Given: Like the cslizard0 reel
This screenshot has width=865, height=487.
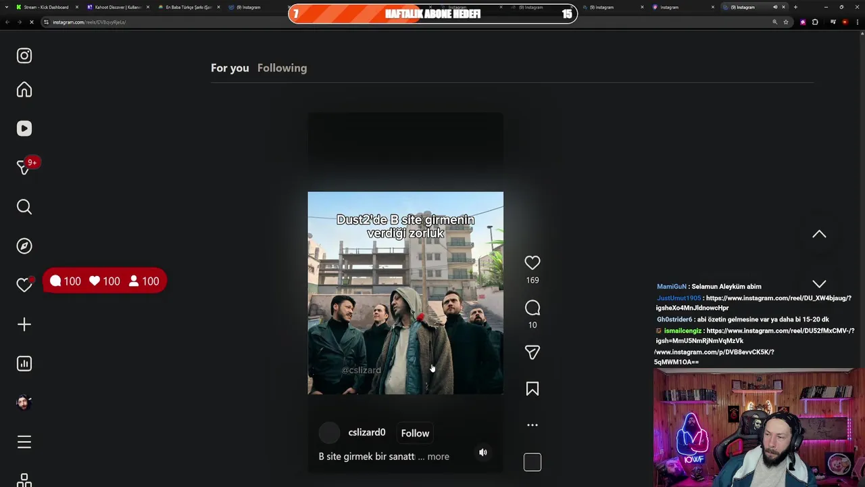Looking at the screenshot, I should (533, 262).
